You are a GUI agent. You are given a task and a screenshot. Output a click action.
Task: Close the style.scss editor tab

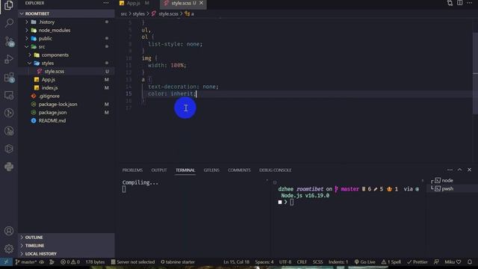(201, 3)
